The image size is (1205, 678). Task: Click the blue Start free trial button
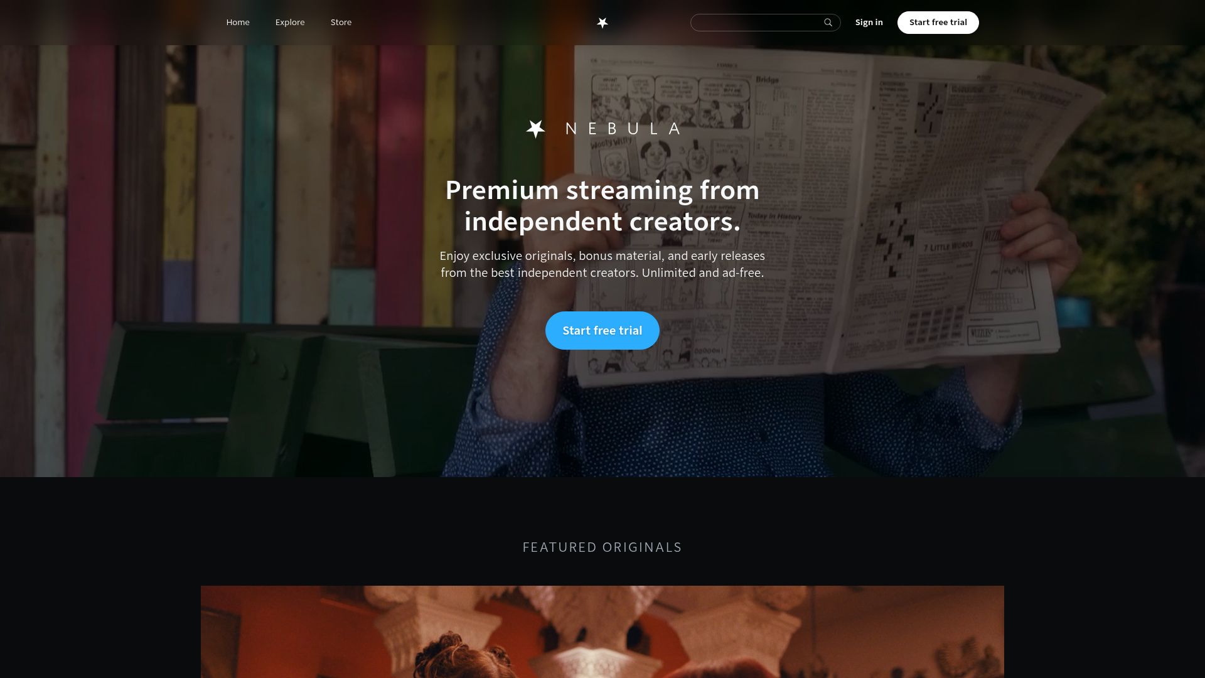pos(602,330)
